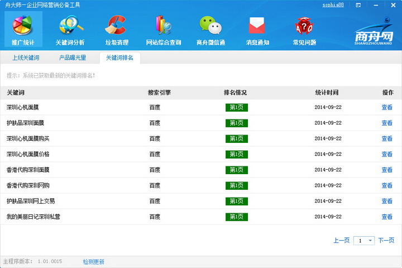Select keyword 深圳心机面膜购买
The width and height of the screenshot is (402, 268).
[28, 138]
